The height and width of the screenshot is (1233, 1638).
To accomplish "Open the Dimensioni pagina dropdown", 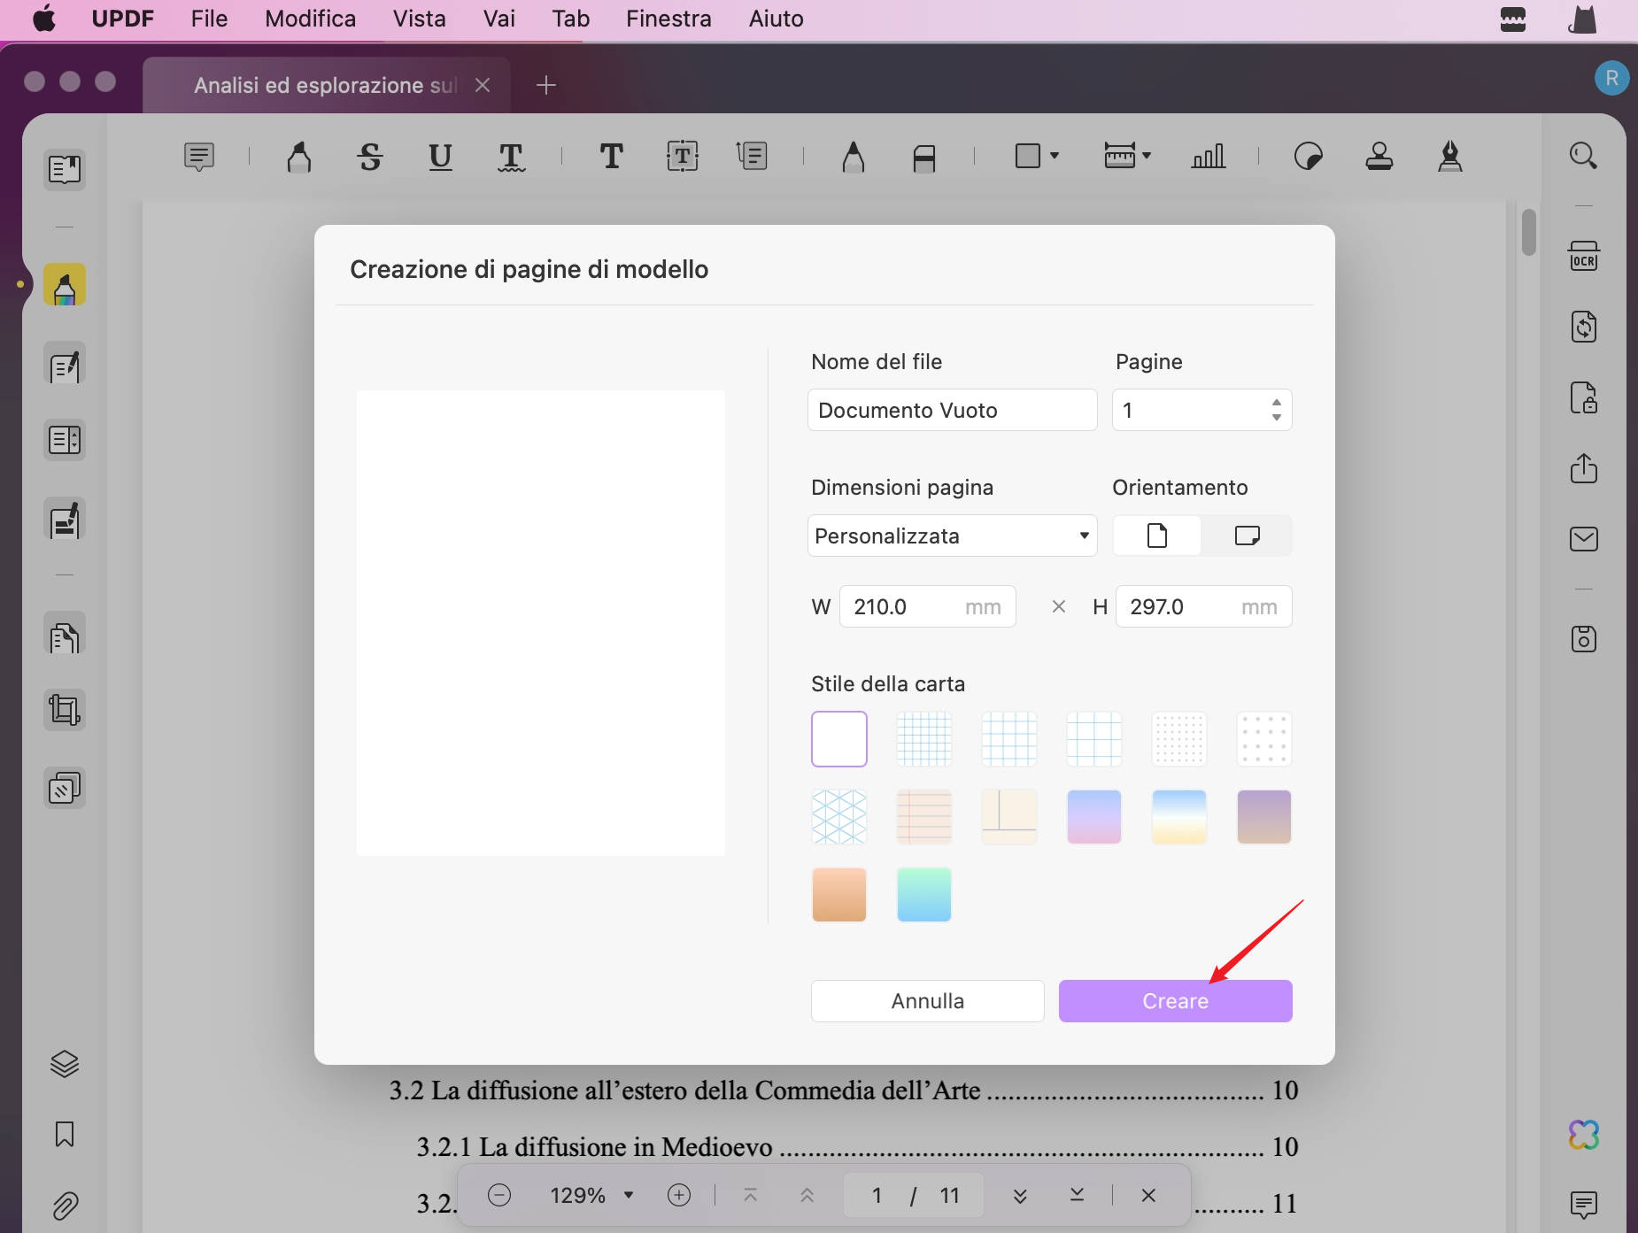I will pos(952,536).
